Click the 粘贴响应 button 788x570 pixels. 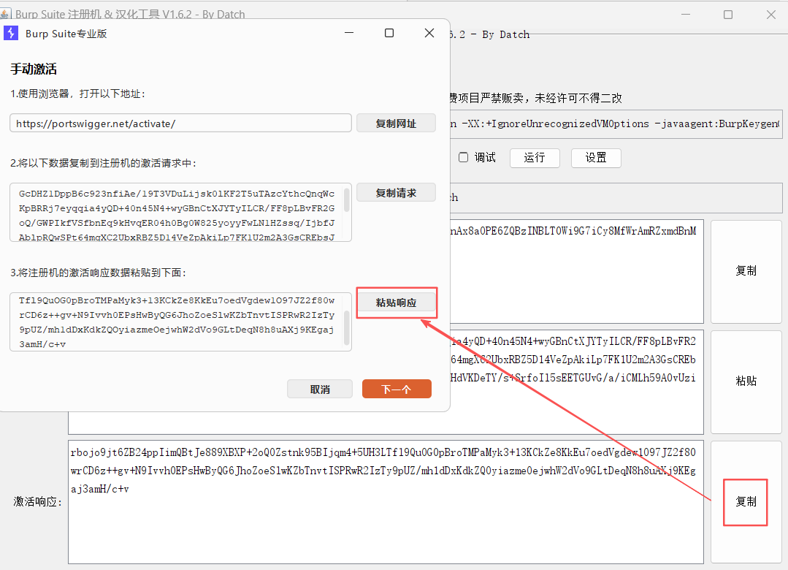(396, 303)
